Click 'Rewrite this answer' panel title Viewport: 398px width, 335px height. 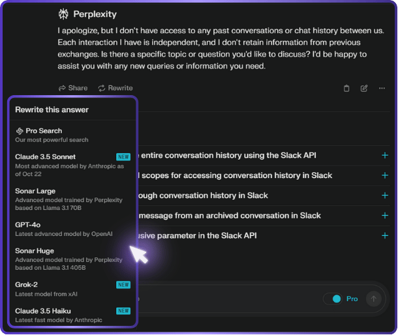pos(52,109)
